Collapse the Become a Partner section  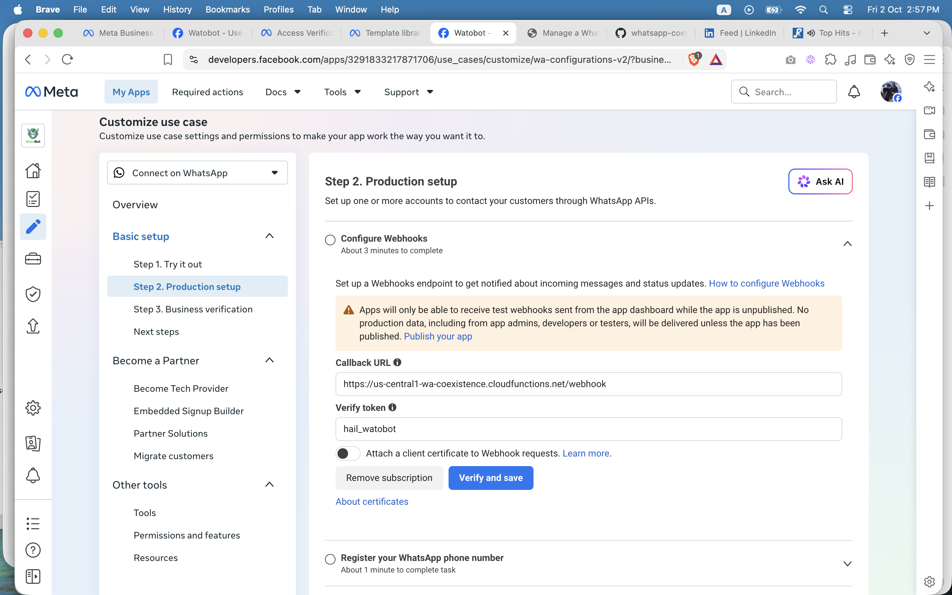pyautogui.click(x=269, y=360)
